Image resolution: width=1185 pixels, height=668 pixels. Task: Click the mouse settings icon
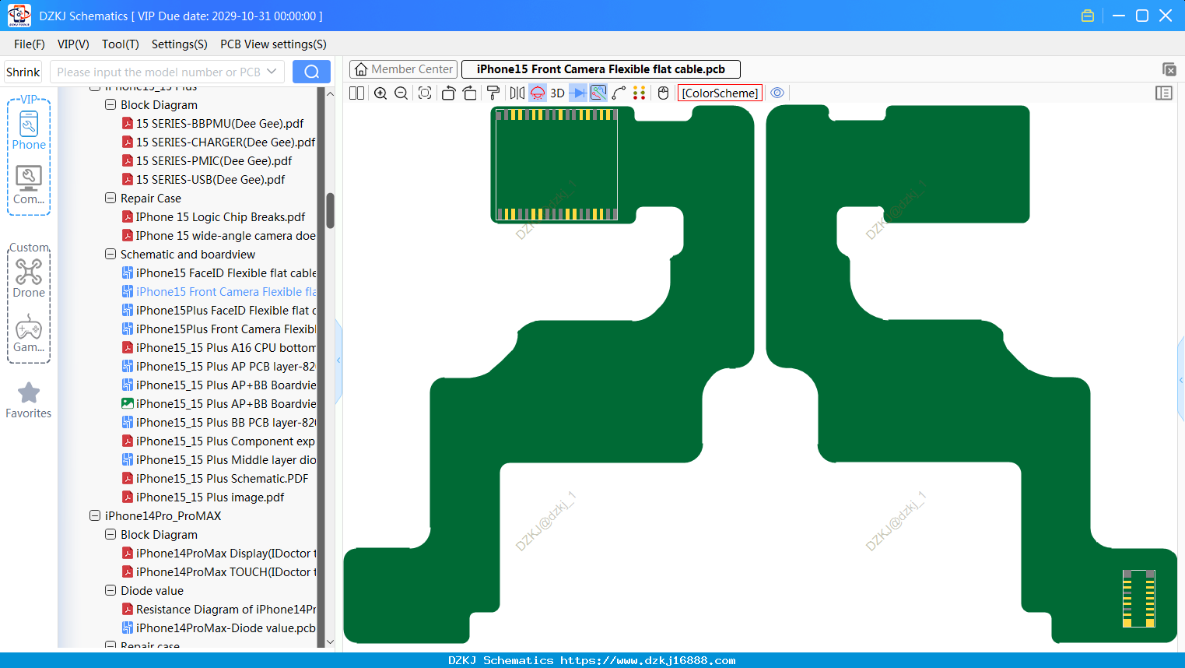pyautogui.click(x=663, y=93)
